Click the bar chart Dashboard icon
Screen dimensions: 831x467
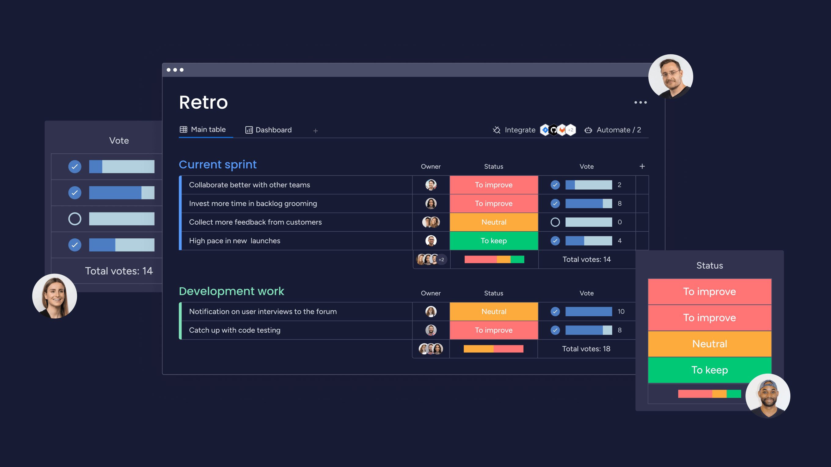(248, 129)
